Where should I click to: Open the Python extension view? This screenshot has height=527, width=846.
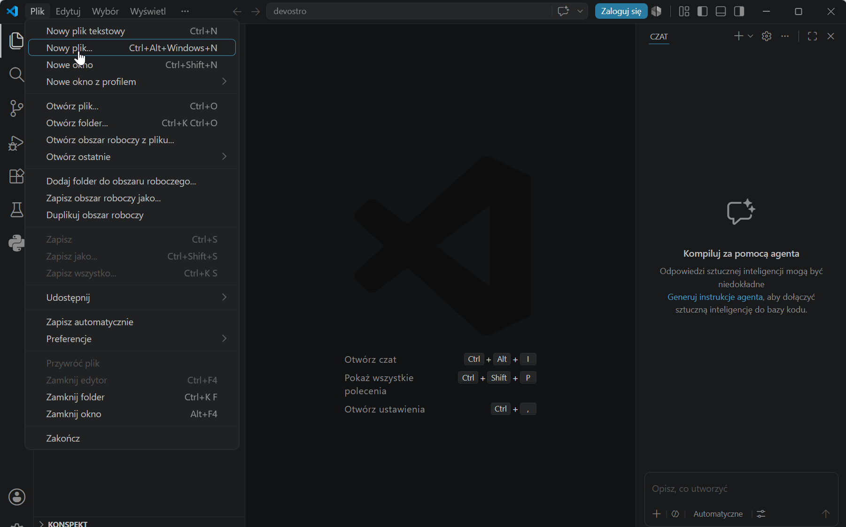point(16,243)
